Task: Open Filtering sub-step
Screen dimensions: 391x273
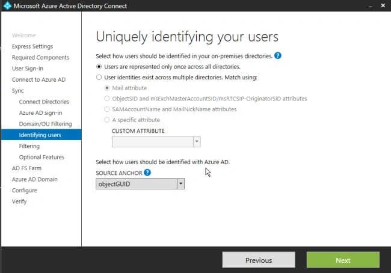Action: 29,146
